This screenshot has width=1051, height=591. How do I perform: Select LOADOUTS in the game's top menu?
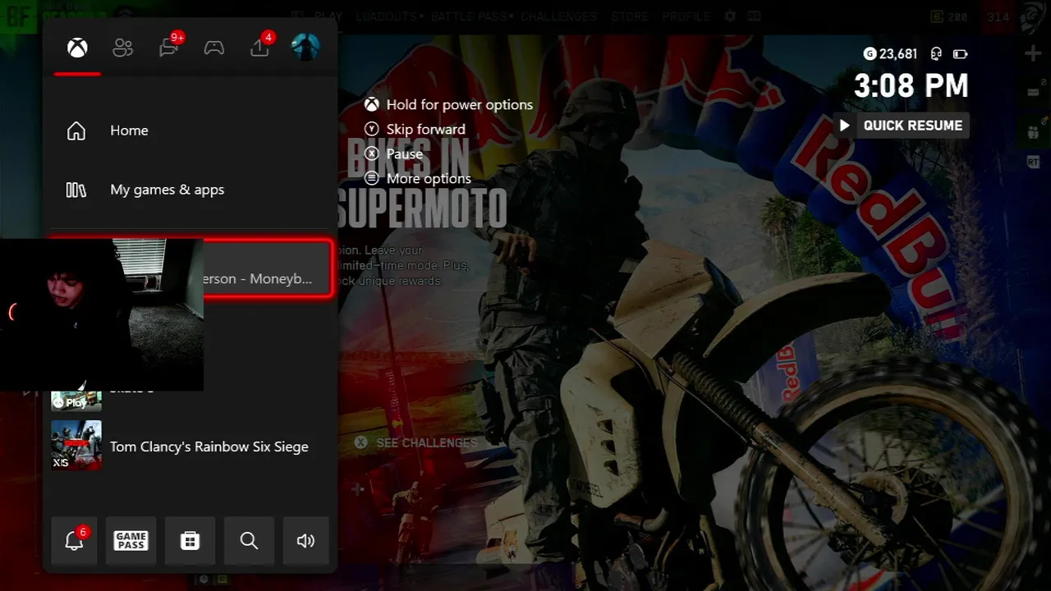388,16
